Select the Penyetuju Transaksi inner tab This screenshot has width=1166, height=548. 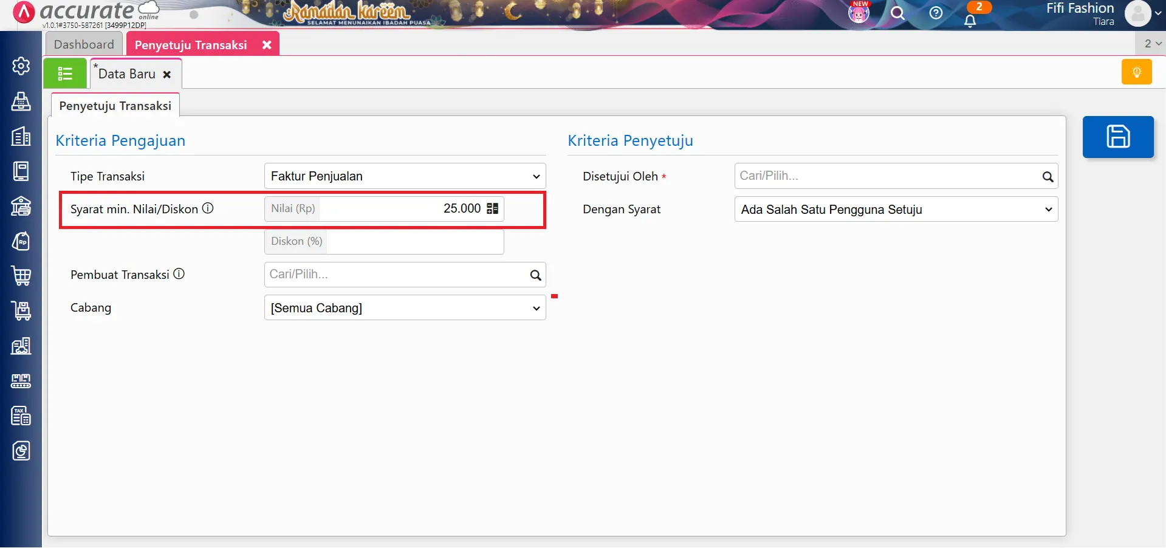pos(115,106)
